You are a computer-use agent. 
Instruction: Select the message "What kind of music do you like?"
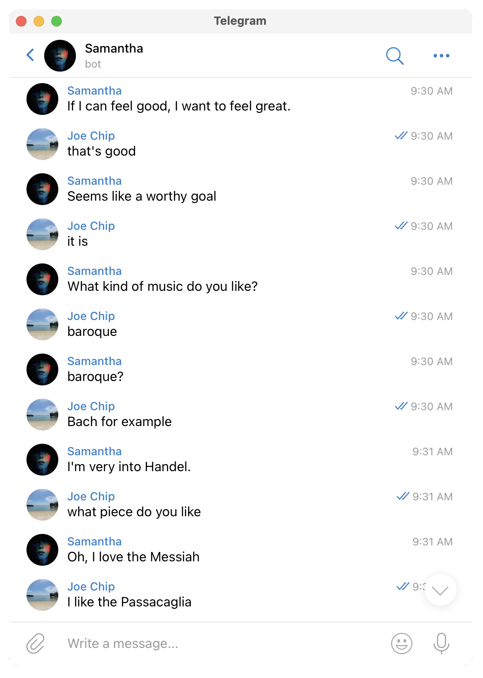pos(162,286)
